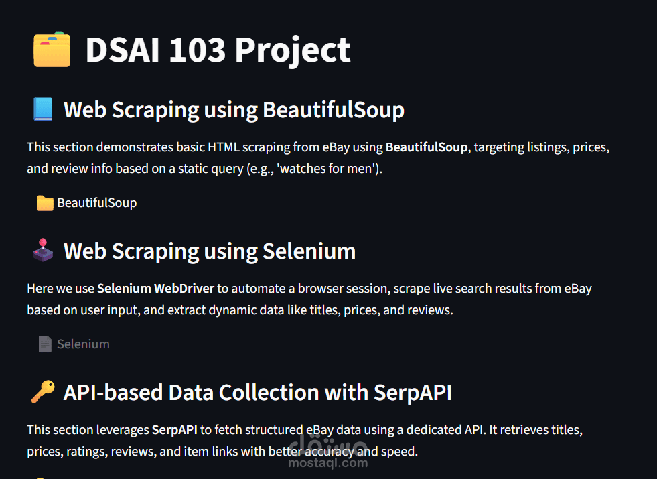
Task: Click the "DSAI 103 Project" title text
Action: click(x=218, y=50)
